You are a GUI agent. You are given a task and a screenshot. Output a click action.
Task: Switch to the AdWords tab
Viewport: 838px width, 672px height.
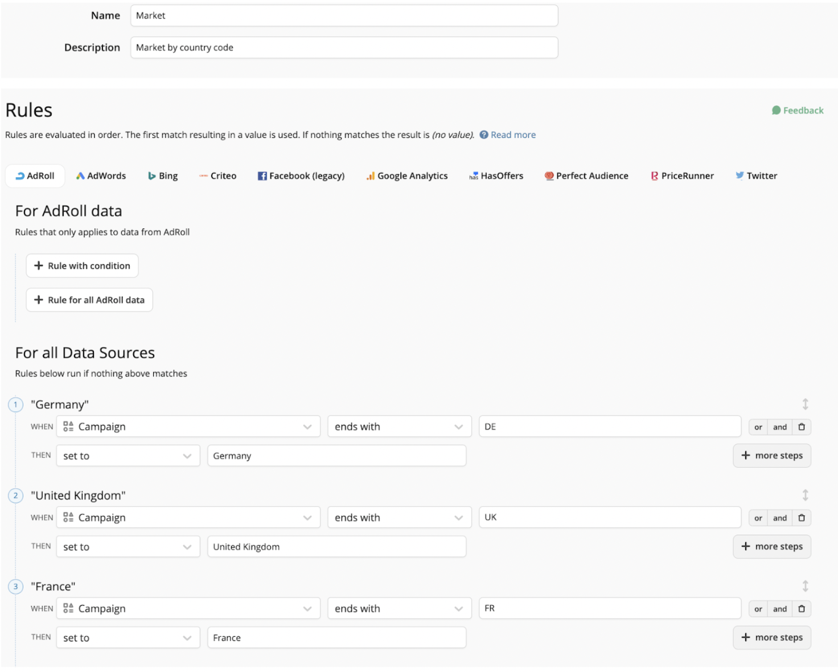101,175
